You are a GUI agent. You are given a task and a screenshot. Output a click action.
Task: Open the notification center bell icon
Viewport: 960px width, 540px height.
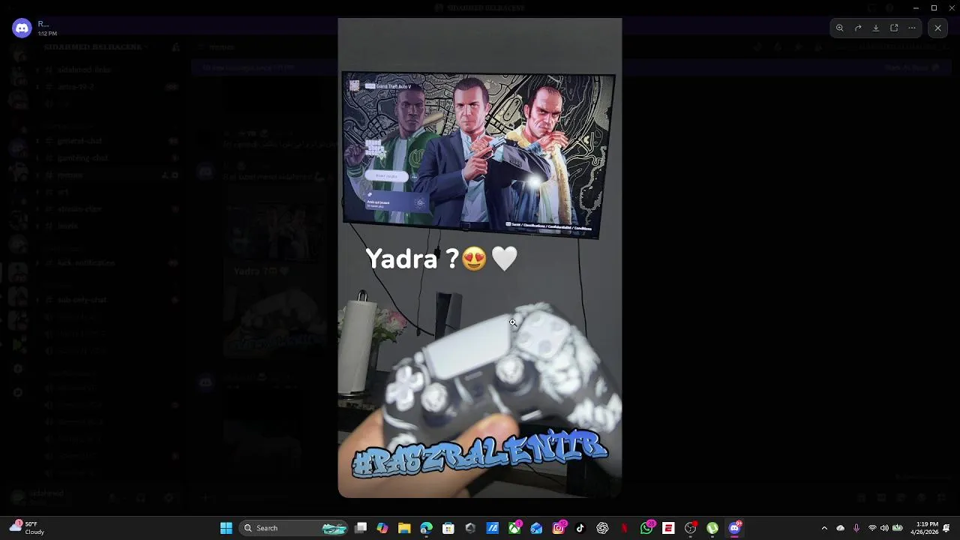point(947,528)
